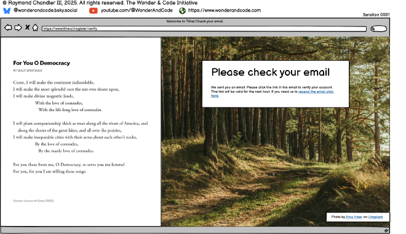Click the 'For You O Democracy' poem title
The image size is (406, 234).
tap(41, 63)
